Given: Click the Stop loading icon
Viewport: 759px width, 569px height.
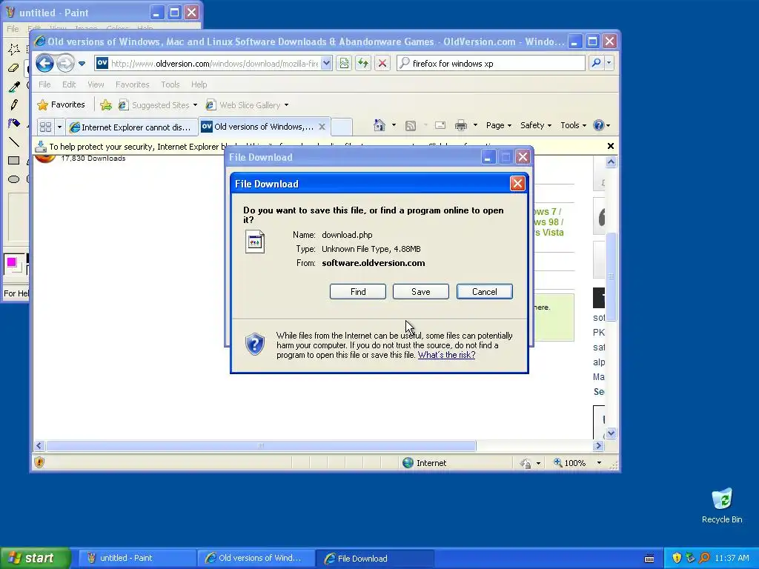Looking at the screenshot, I should coord(382,63).
